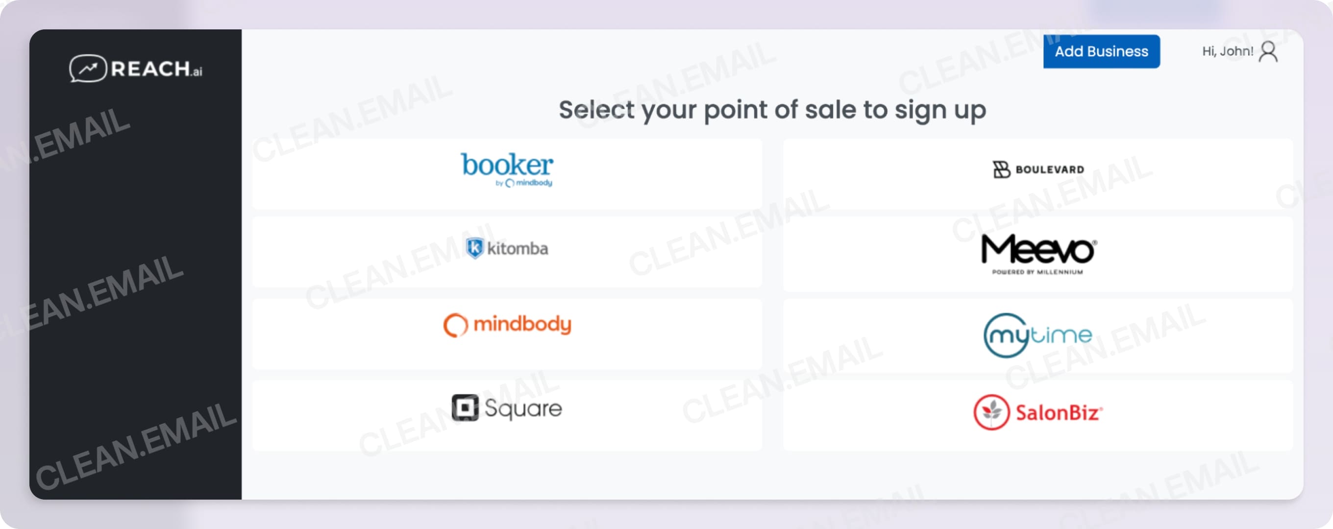Click the MyTime circular 'my' emblem
This screenshot has width=1333, height=529.
click(x=1005, y=336)
